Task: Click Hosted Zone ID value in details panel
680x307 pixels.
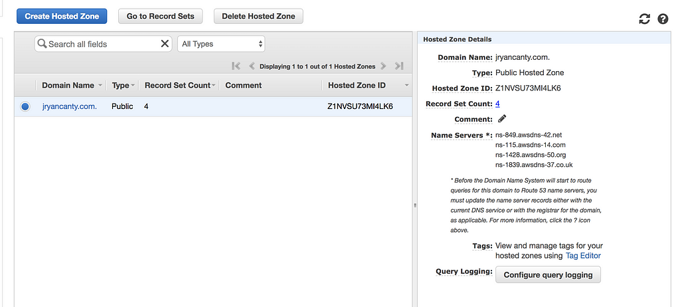Action: 528,88
